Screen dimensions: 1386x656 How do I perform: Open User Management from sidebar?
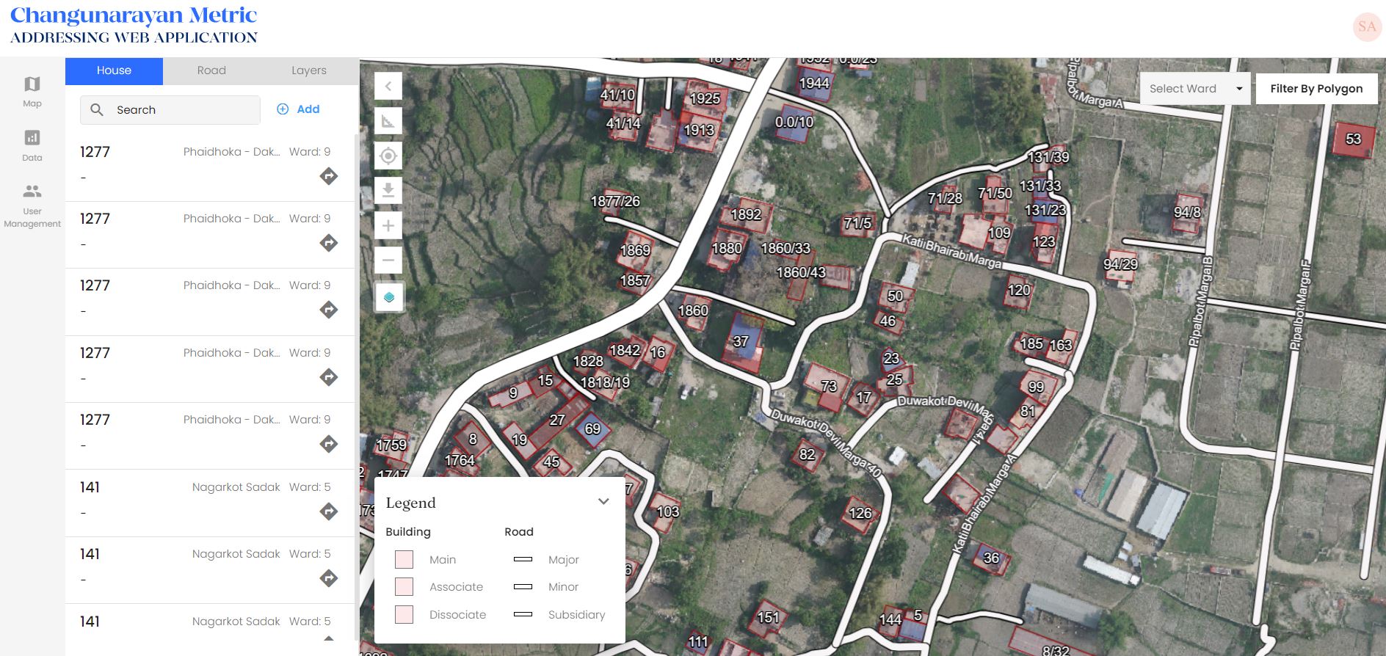(32, 205)
